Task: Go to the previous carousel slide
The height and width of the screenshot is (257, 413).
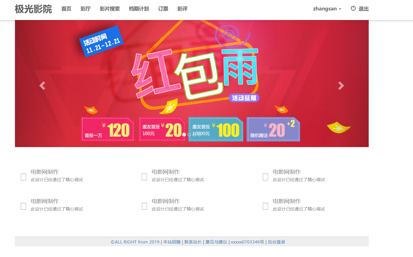Action: click(42, 86)
